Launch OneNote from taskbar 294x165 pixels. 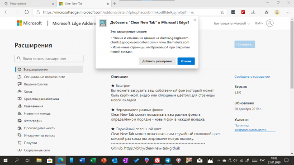125,160
